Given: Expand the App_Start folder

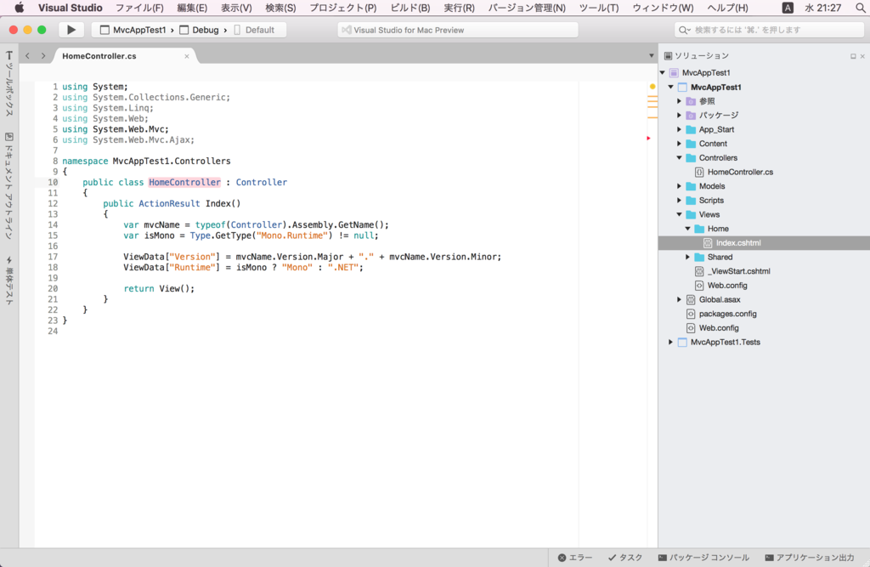Looking at the screenshot, I should coord(679,129).
